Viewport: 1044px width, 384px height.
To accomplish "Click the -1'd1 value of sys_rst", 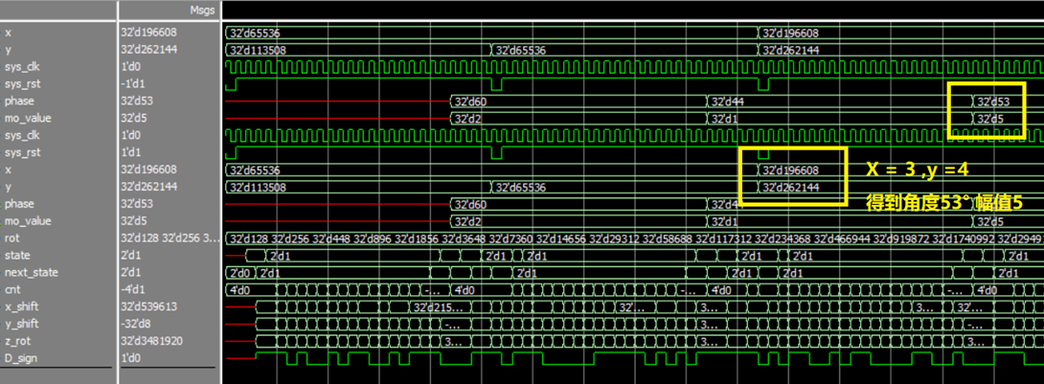I will (132, 84).
